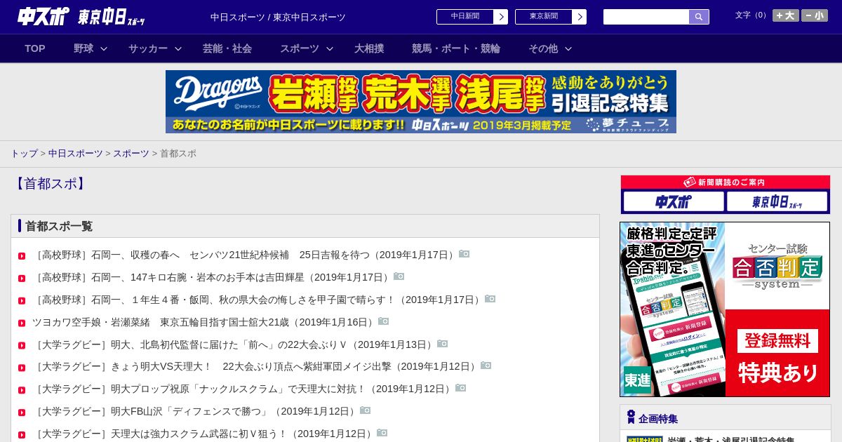842x442 pixels.
Task: Expand the その他 dropdown chevron
Action: [x=568, y=48]
